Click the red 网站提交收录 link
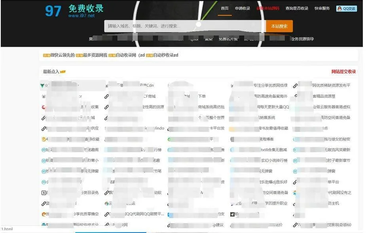This screenshot has height=233, width=368. (x=343, y=72)
